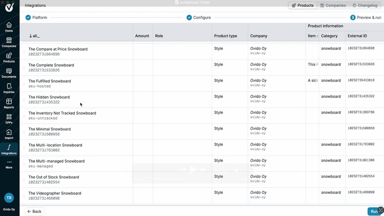
Task: Click the Back button
Action: pos(34,211)
